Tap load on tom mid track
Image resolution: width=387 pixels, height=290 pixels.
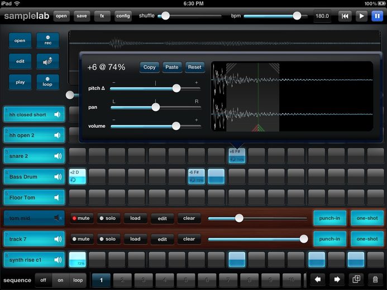135,218
